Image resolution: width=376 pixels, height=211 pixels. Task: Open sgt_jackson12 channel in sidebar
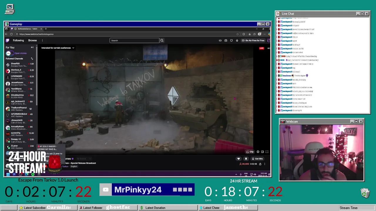click(x=20, y=102)
